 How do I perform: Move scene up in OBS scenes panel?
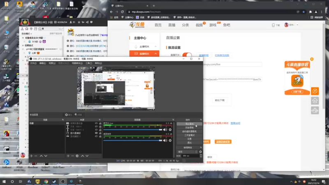pos(42,156)
